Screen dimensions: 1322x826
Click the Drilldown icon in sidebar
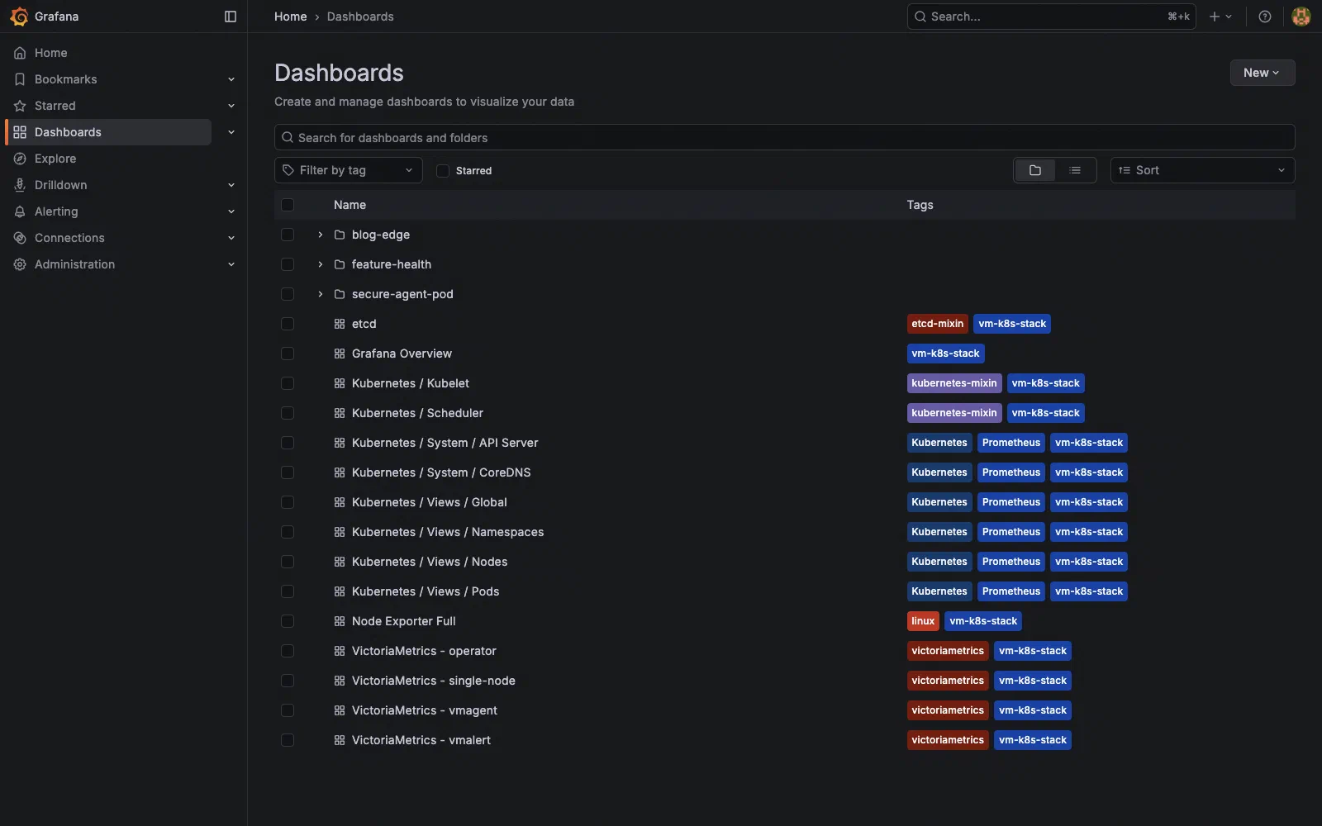(x=20, y=185)
